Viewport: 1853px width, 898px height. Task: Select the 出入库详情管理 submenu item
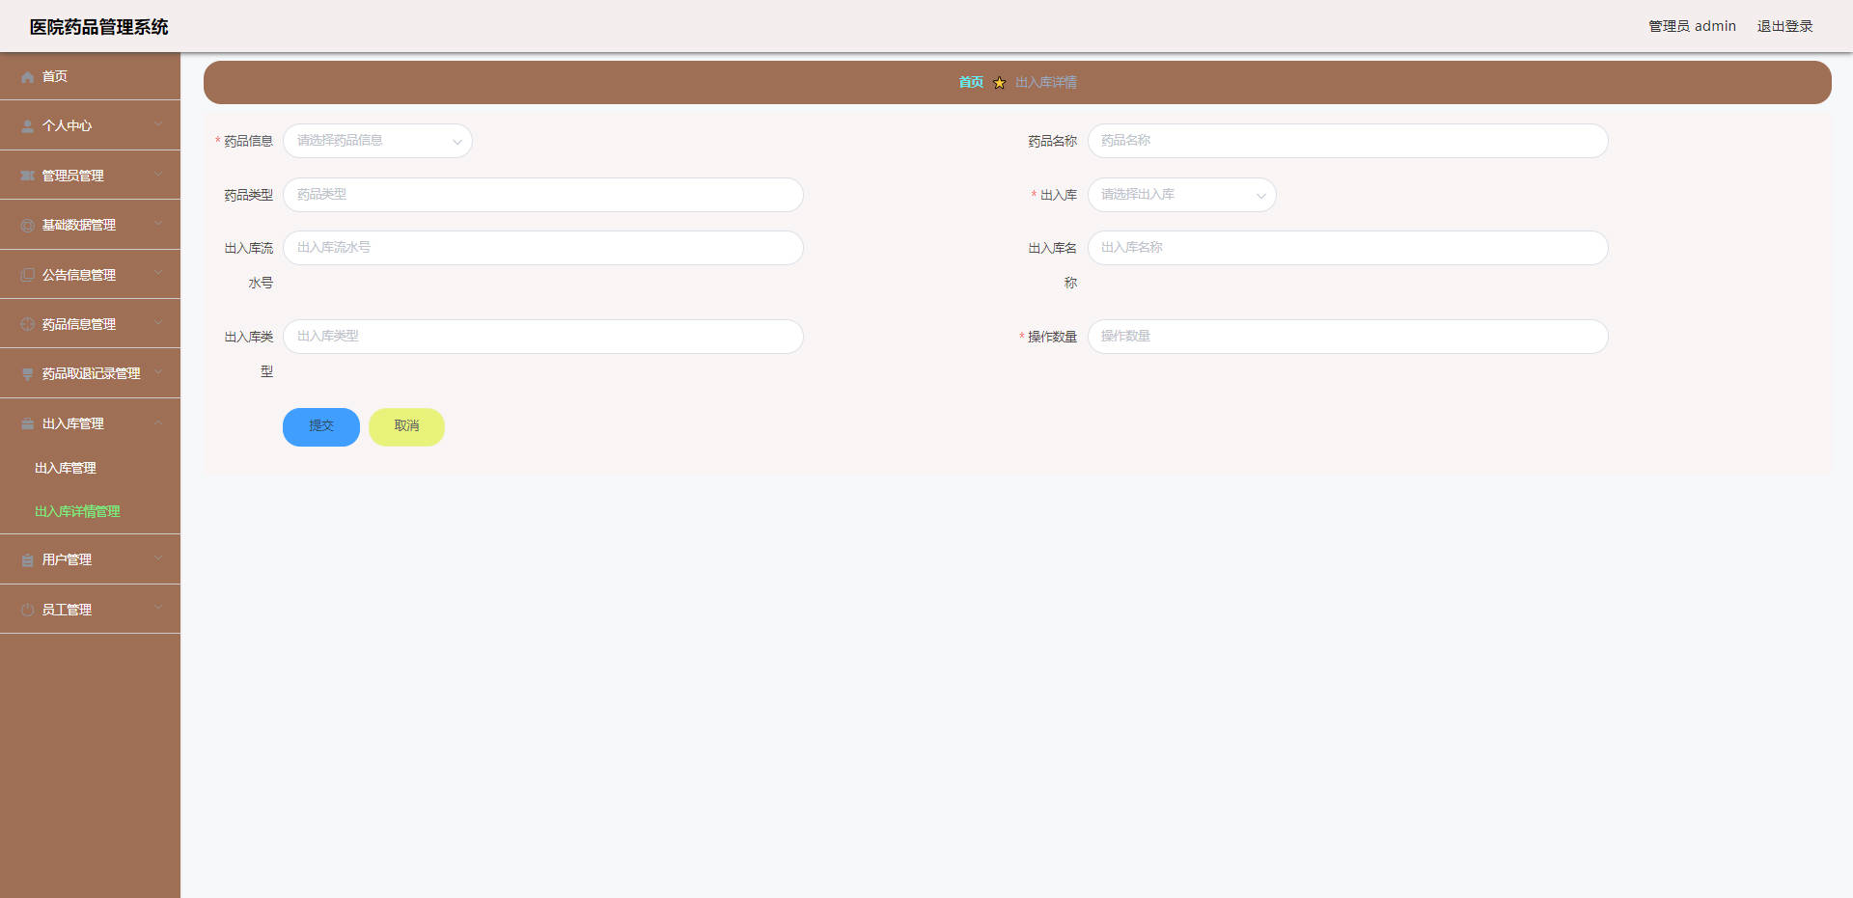[90, 511]
